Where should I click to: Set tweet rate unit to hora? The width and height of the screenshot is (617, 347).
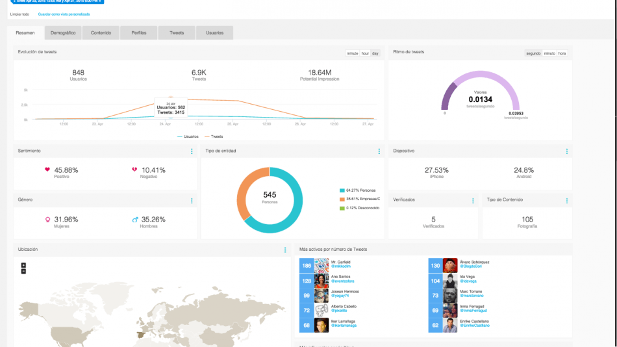tap(562, 53)
